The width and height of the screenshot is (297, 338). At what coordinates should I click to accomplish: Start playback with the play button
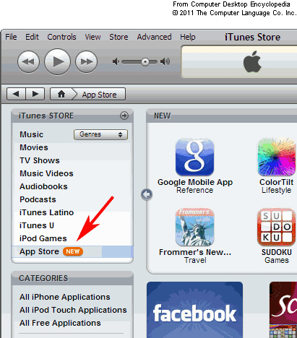(x=57, y=62)
